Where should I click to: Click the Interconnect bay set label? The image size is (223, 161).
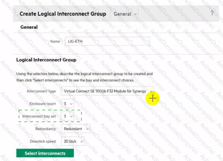(x=39, y=116)
